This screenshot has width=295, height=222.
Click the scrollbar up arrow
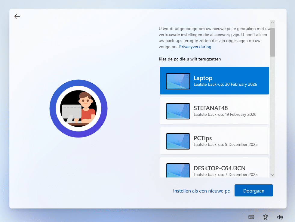pyautogui.click(x=272, y=22)
